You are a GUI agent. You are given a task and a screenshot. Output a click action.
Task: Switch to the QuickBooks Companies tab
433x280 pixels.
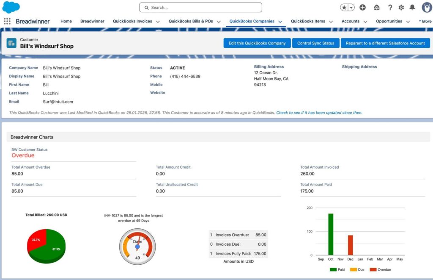click(x=252, y=21)
